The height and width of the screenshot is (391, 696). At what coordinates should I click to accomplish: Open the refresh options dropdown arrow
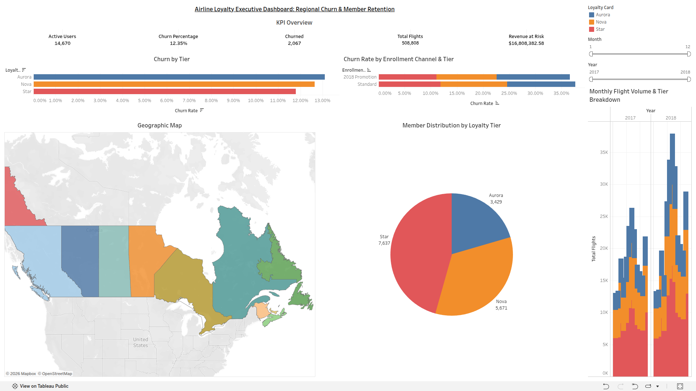click(x=658, y=386)
